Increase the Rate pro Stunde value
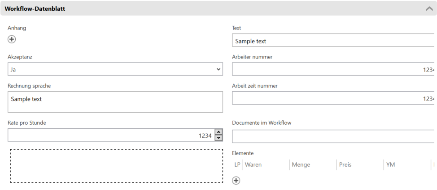This screenshot has width=437, height=190. 218,132
